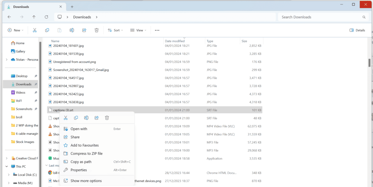The width and height of the screenshot is (373, 187).
Task: Click VLC cone icon of 62,075 KB video
Action: (50, 126)
